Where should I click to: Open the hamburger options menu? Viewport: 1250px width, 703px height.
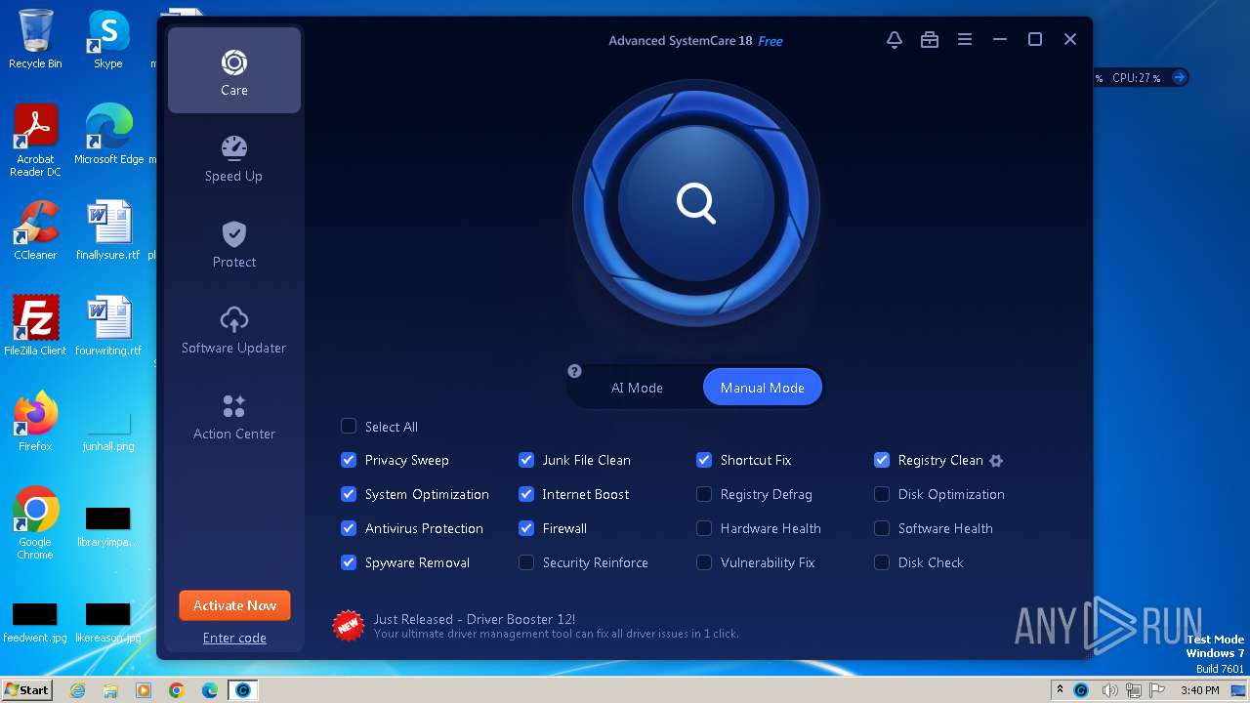coord(964,40)
